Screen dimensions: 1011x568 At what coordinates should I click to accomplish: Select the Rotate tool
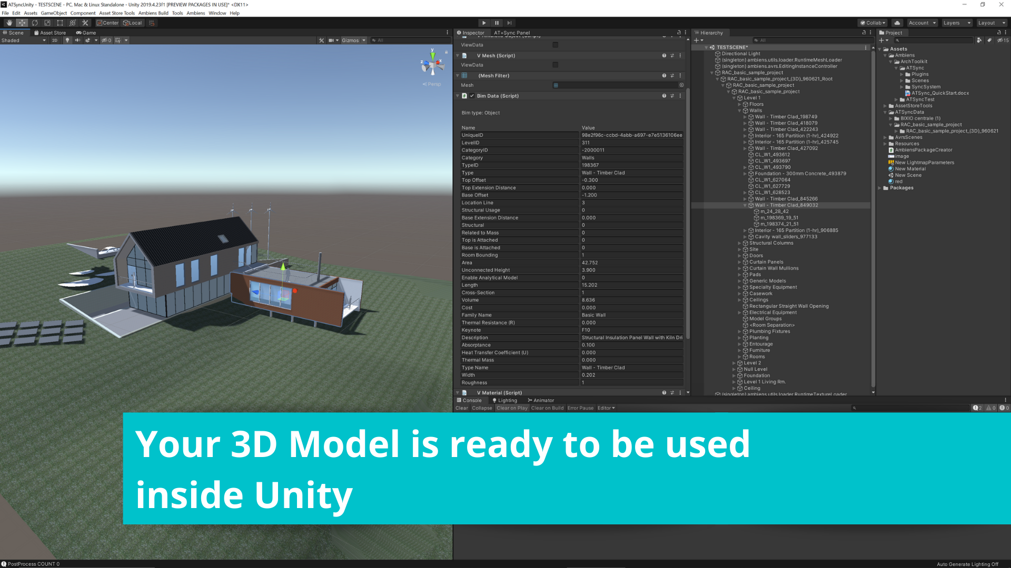pyautogui.click(x=35, y=23)
